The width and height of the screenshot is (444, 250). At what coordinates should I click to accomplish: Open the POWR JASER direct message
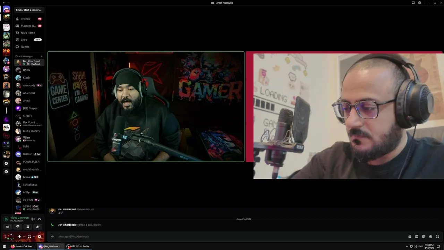(29, 162)
